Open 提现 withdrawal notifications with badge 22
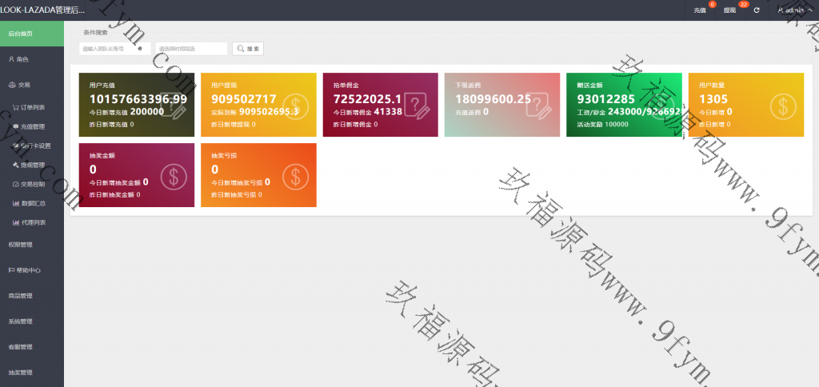 (x=729, y=10)
